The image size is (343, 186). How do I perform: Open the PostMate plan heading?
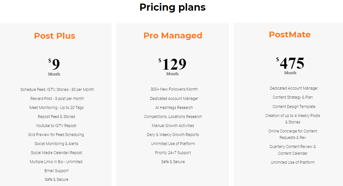(x=290, y=34)
